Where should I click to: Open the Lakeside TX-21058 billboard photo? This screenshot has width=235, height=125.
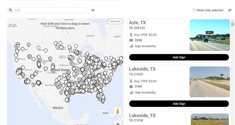tap(210, 119)
